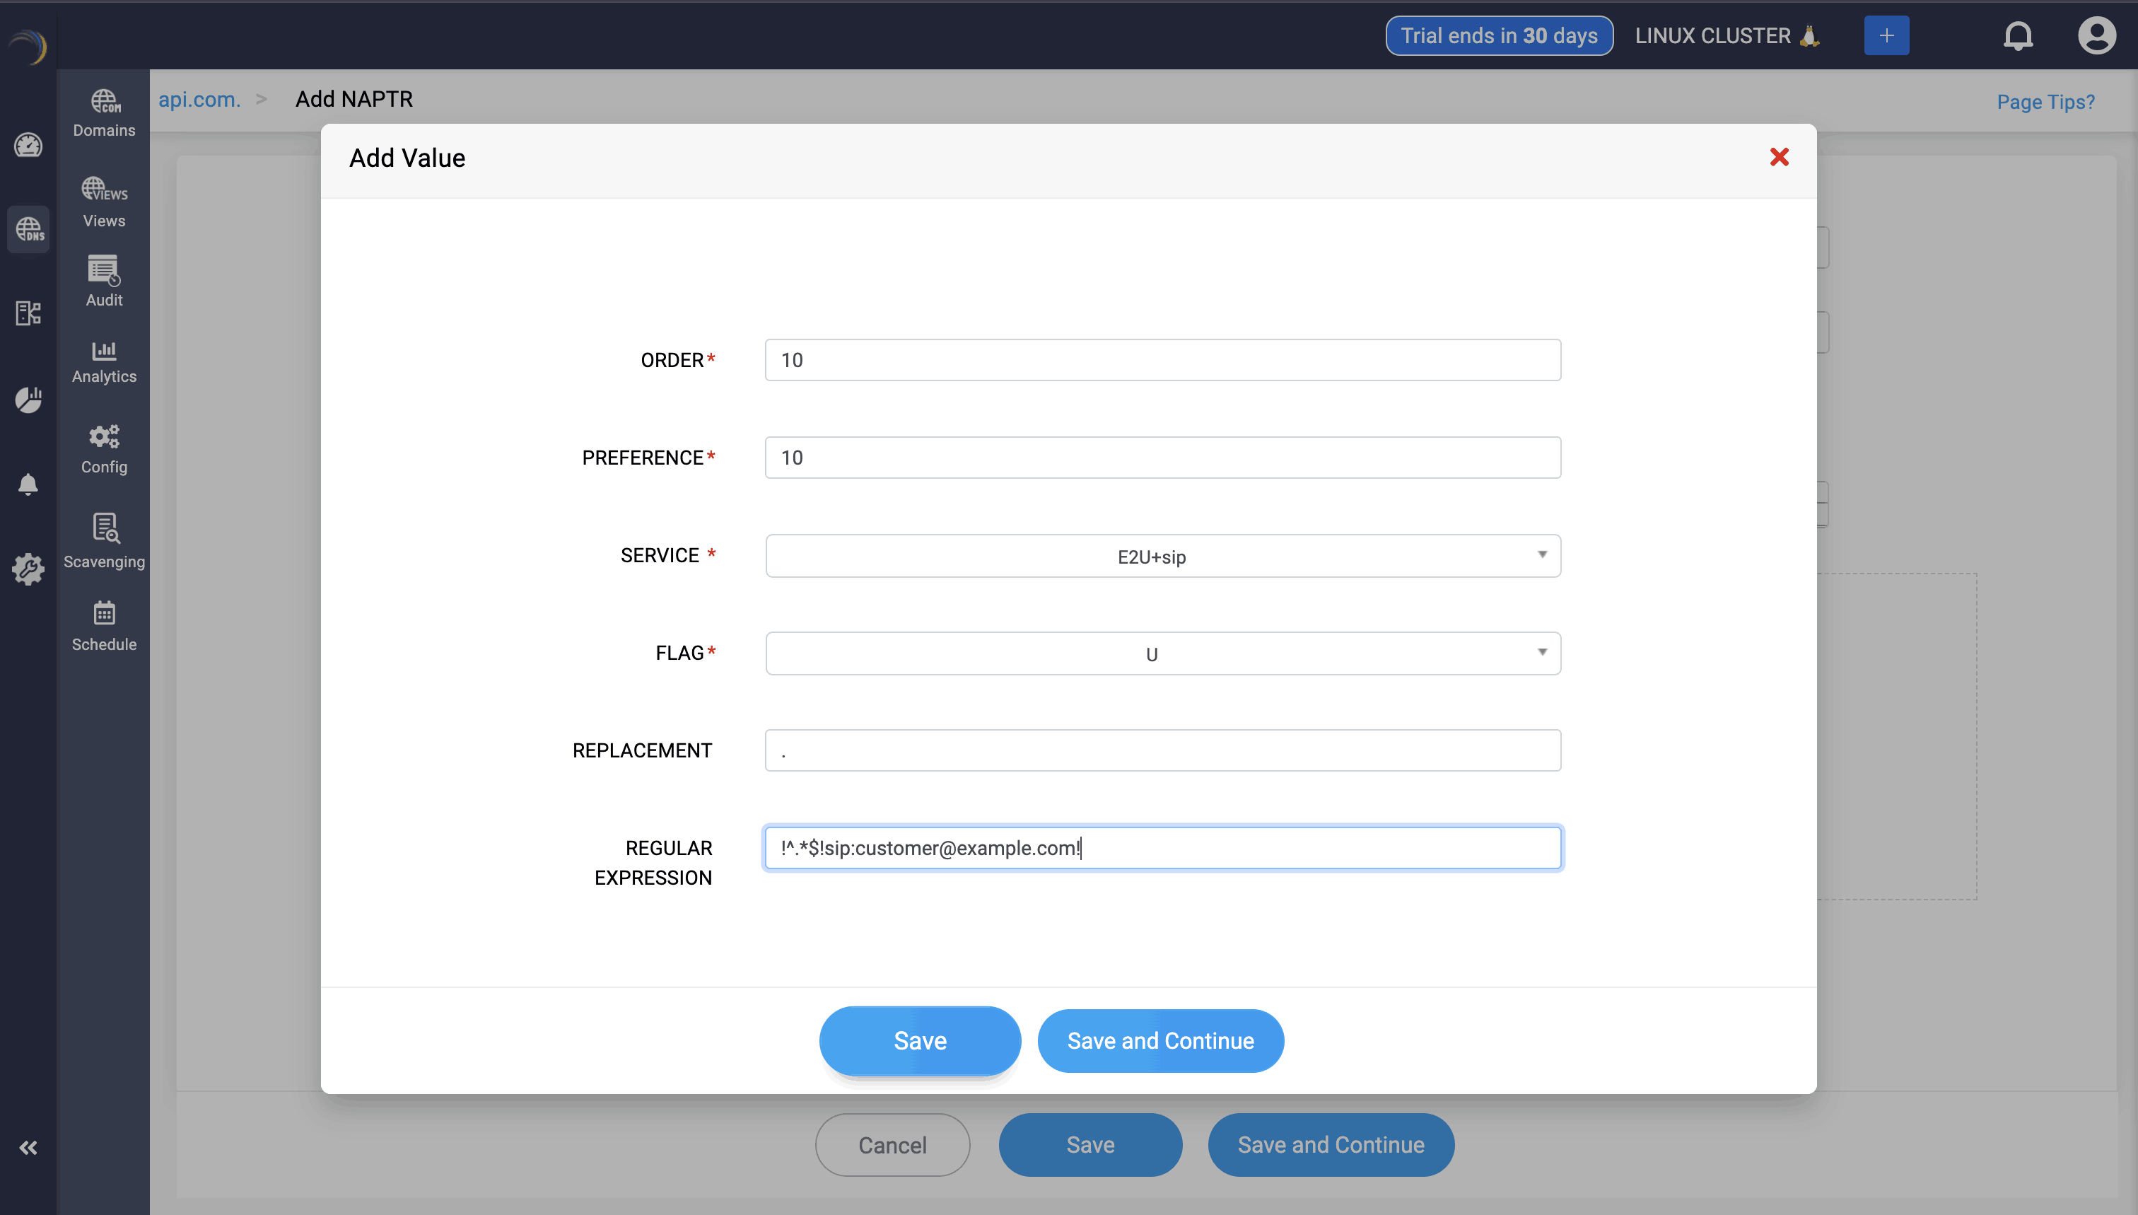
Task: Open the Config gears icon
Action: tap(103, 449)
